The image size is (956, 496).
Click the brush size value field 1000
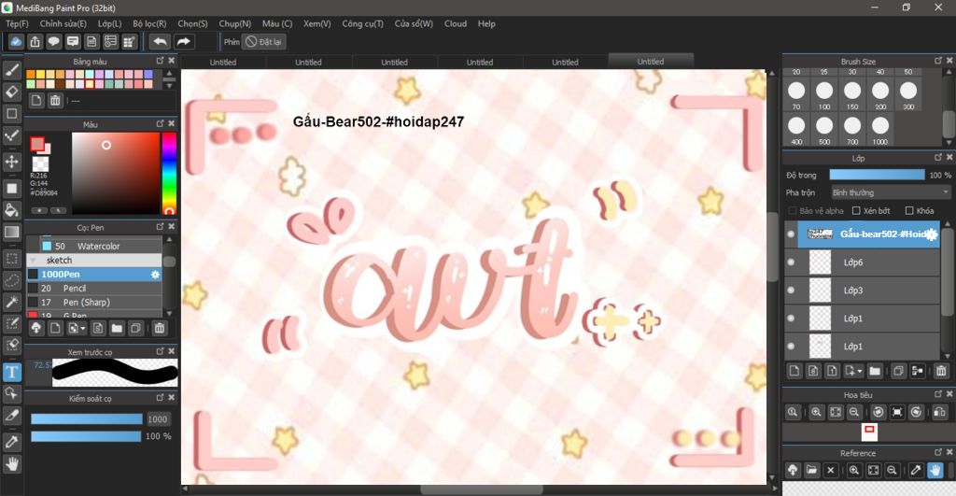coord(157,419)
